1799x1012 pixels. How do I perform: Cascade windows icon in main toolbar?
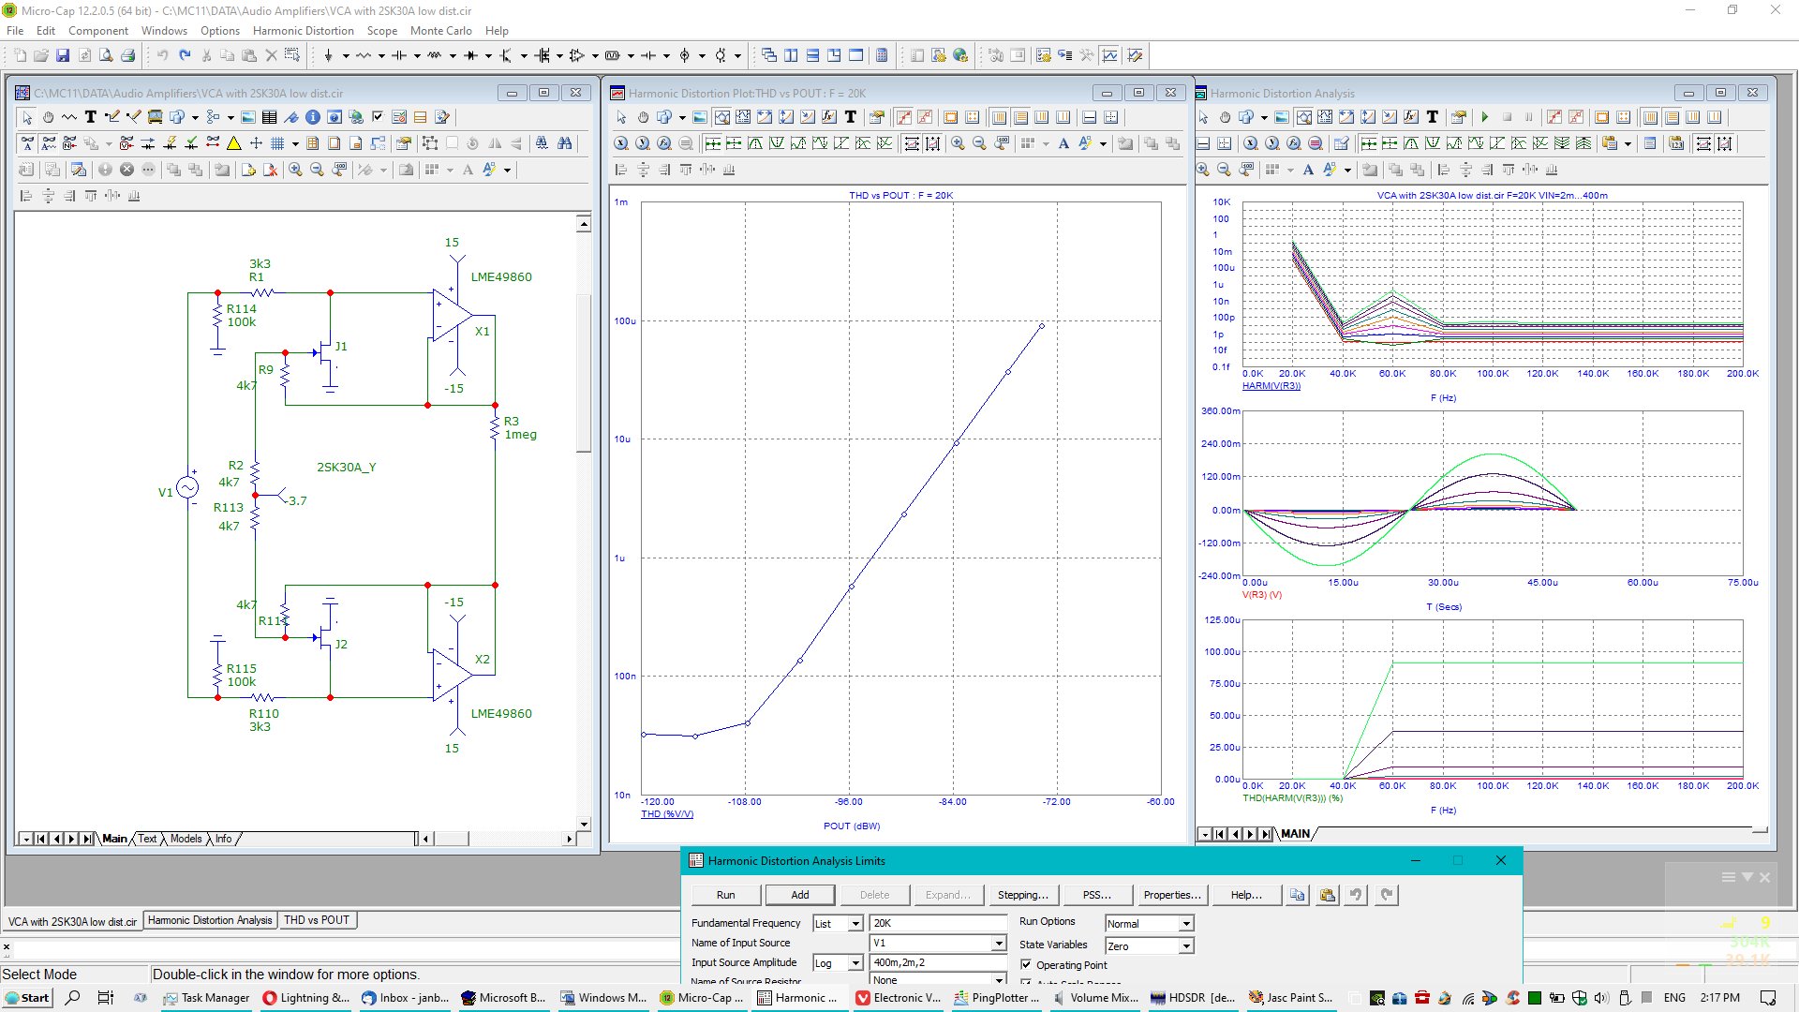click(x=769, y=55)
